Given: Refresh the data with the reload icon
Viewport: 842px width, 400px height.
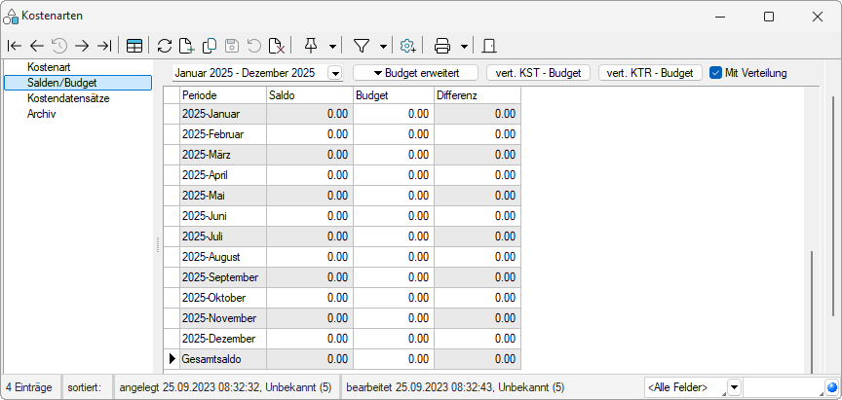Looking at the screenshot, I should 165,46.
